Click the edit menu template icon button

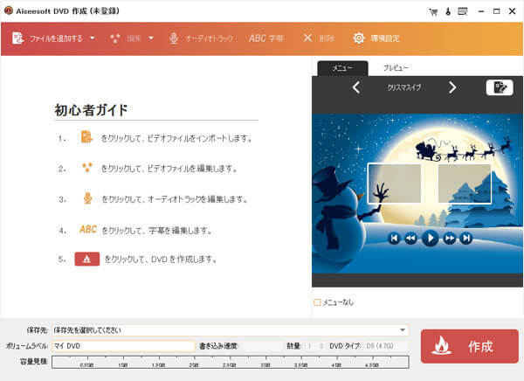(x=500, y=87)
